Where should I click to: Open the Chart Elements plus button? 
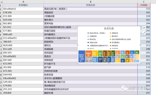144,28
